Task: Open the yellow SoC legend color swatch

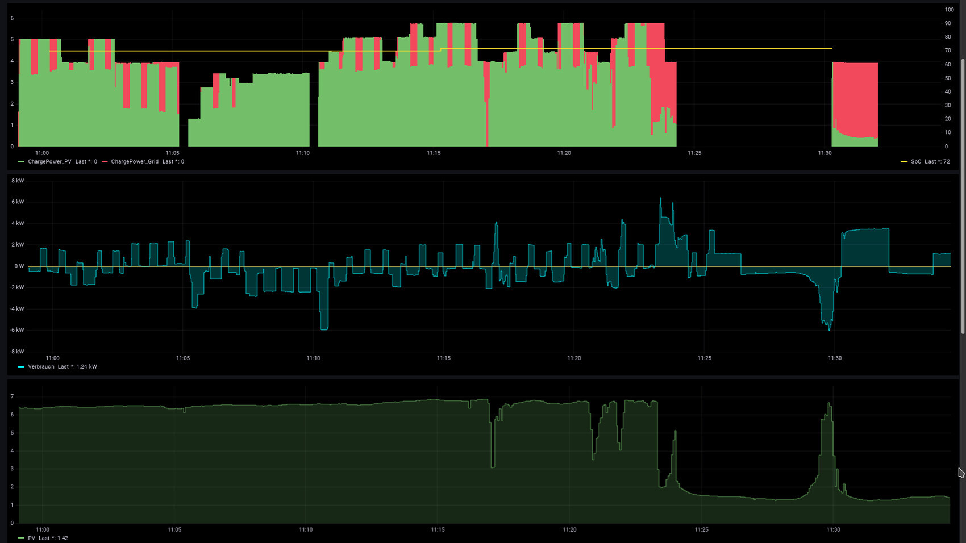Action: pos(904,162)
